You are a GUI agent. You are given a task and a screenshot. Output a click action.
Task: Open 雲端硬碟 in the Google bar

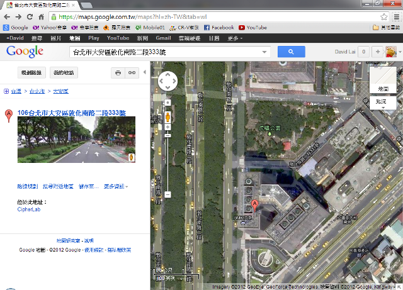click(190, 38)
